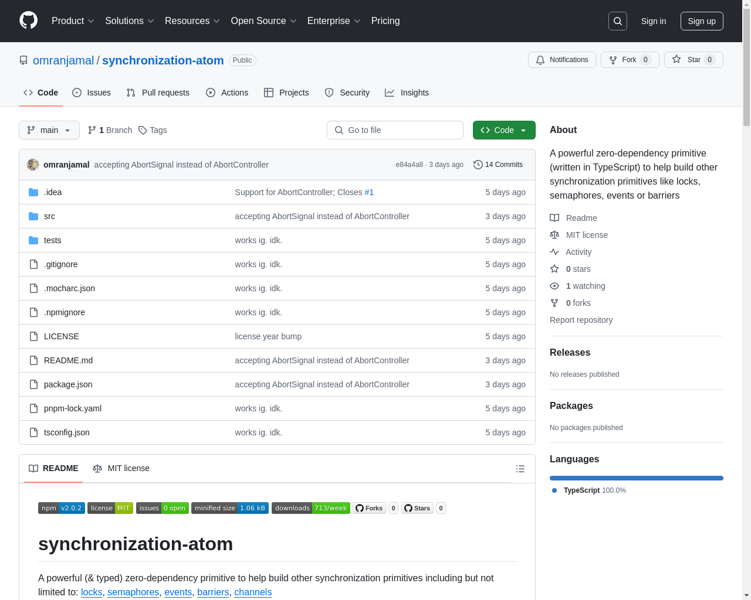Click the .idea folder icon
This screenshot has width=751, height=600.
click(33, 192)
